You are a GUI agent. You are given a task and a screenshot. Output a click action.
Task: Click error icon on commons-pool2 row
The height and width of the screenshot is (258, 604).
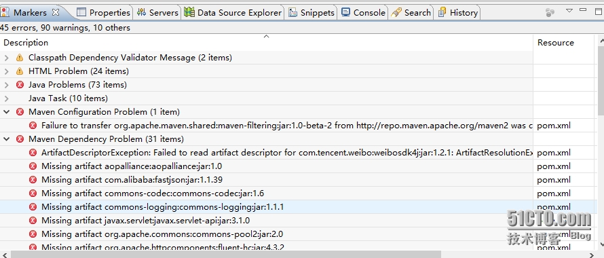coord(33,234)
